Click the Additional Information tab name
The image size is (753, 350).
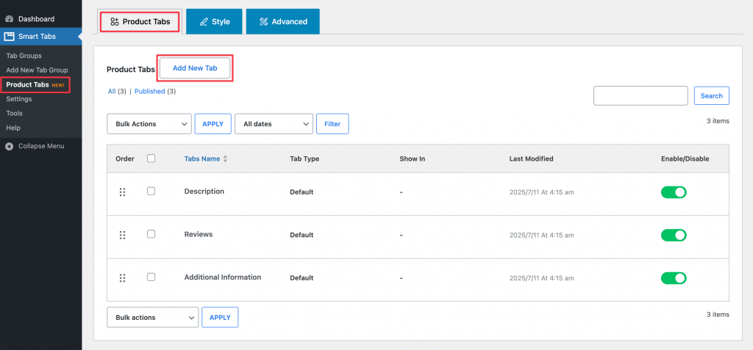point(223,277)
